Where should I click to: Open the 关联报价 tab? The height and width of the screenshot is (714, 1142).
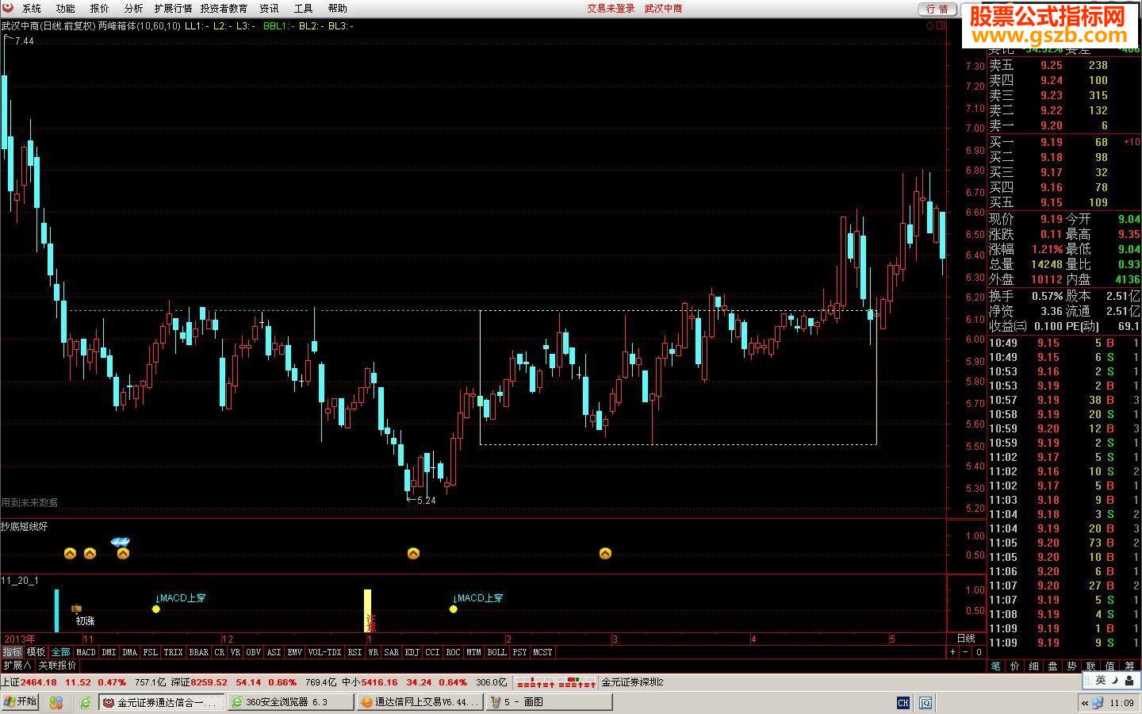[58, 666]
